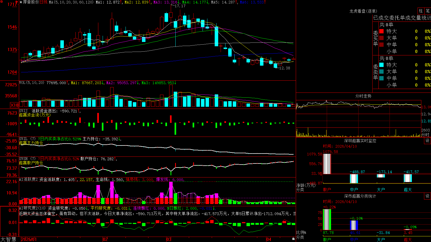
Task: Click the 大智慧 logo at bottom-left
Action: pyautogui.click(x=8, y=239)
